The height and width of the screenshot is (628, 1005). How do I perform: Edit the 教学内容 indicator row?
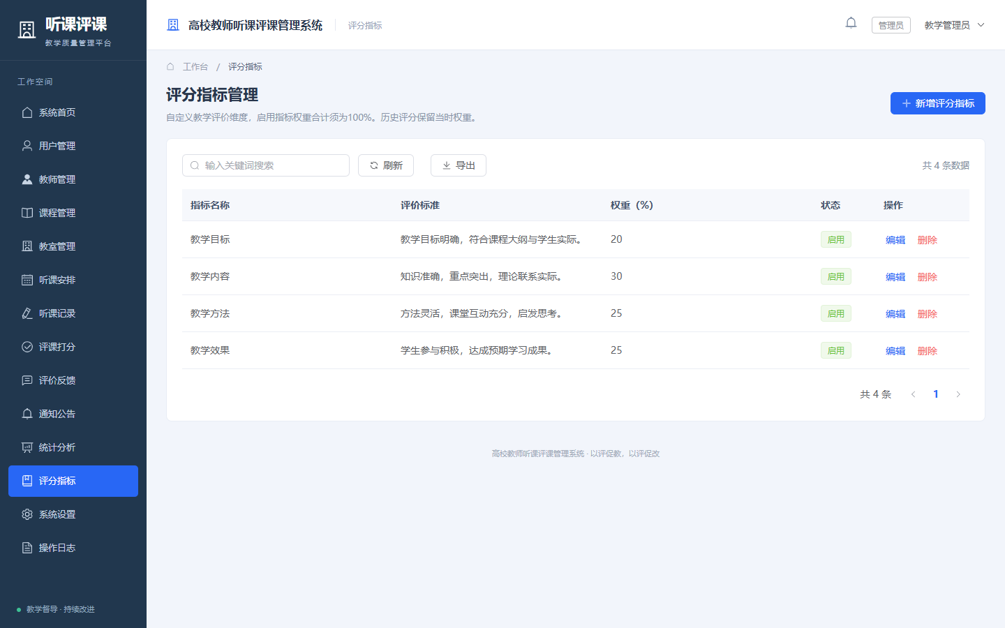(895, 277)
